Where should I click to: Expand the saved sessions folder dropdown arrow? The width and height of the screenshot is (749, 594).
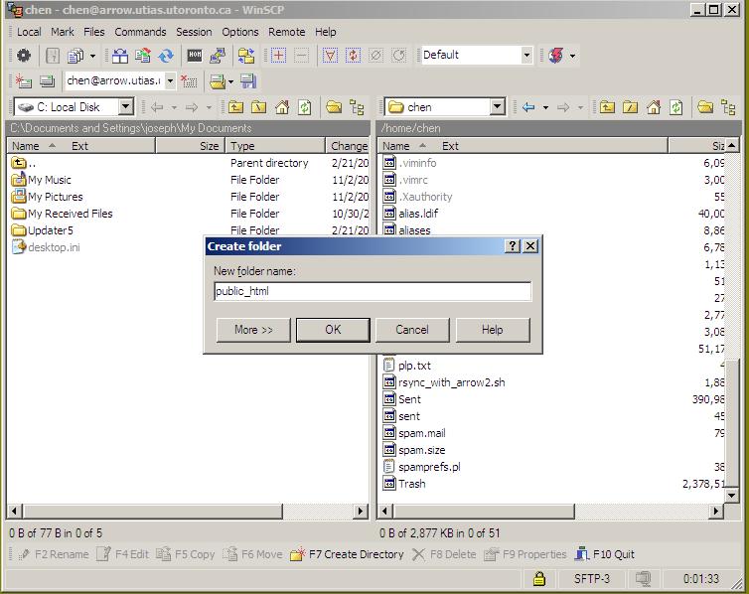tap(230, 81)
